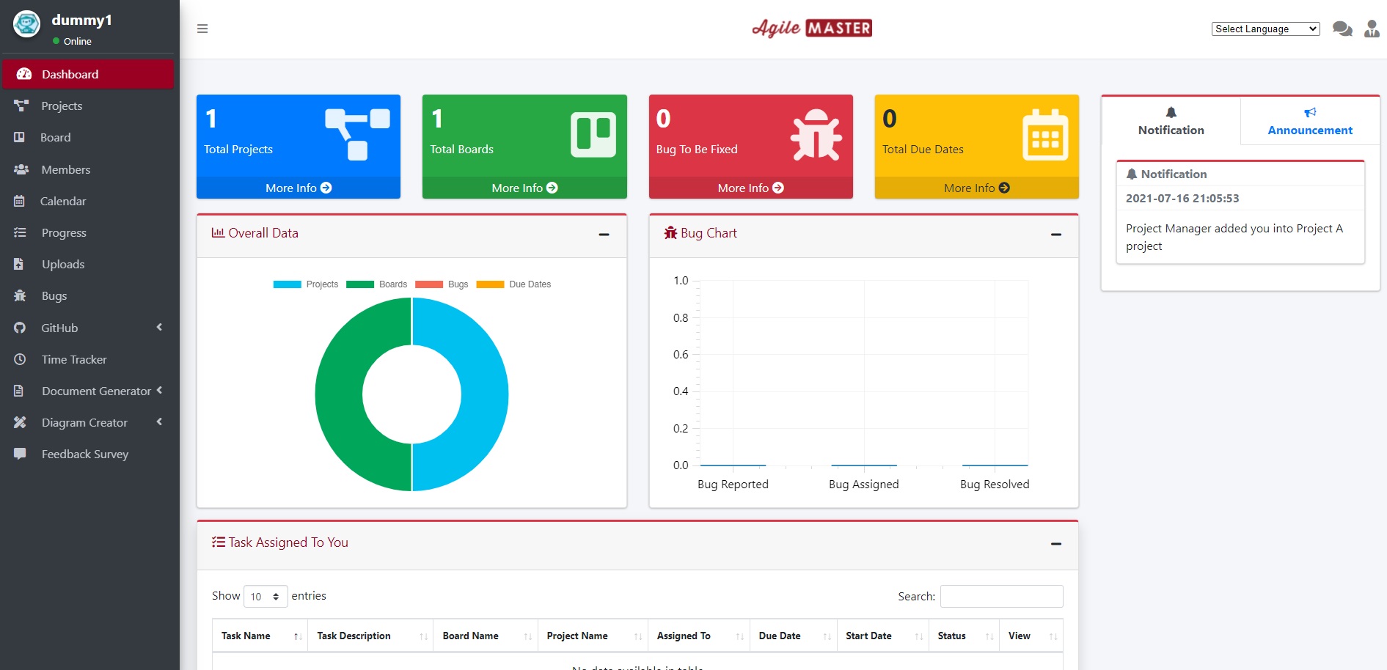The image size is (1387, 670).
Task: Sort table by Task Description column
Action: [x=370, y=636]
